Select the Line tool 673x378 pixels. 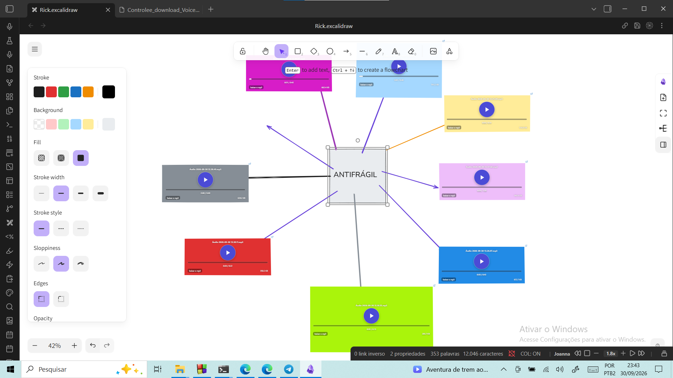point(362,51)
